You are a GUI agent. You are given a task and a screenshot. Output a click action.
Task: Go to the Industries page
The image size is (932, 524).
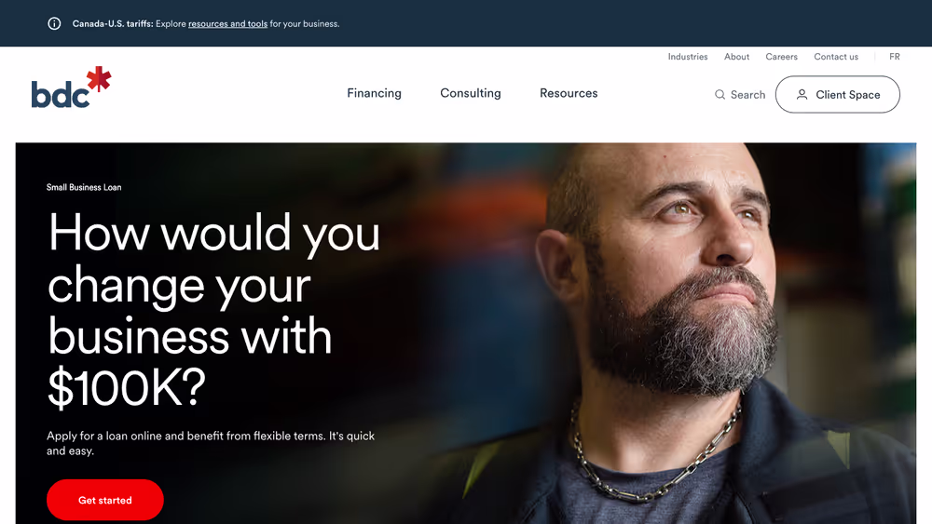coord(688,57)
